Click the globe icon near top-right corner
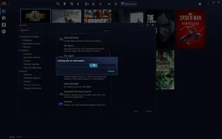The width and height of the screenshot is (222, 139). pos(200,4)
